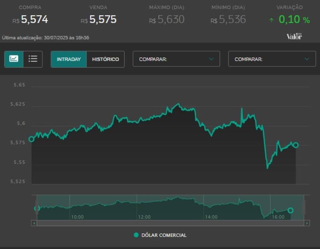Click the right range handle of navigator

304,207
